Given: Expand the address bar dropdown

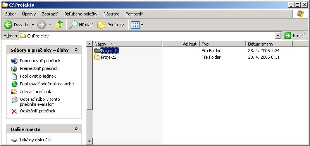Looking at the screenshot, I should [x=278, y=36].
